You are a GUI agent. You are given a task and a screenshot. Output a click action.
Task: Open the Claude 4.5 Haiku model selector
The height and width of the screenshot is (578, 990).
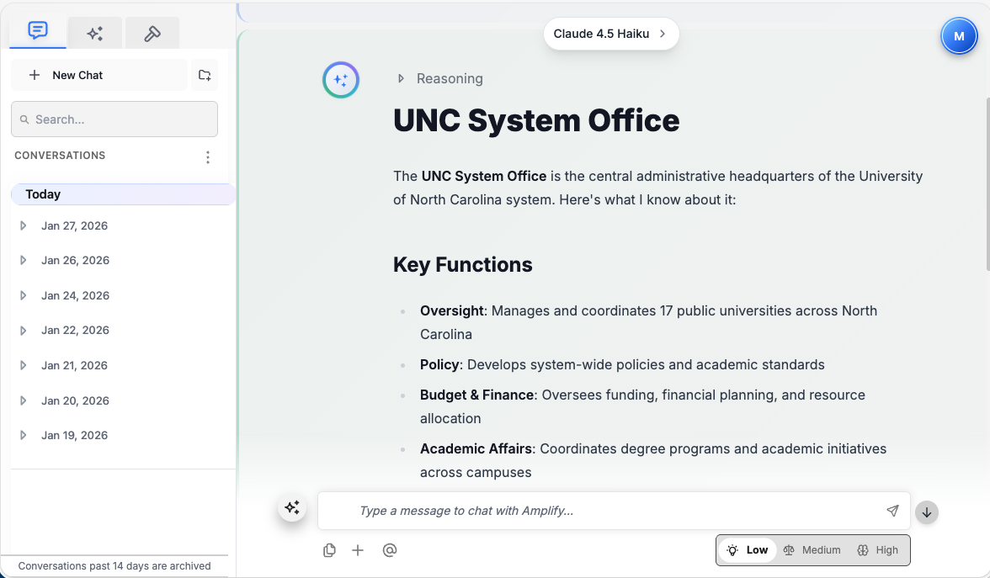tap(610, 34)
